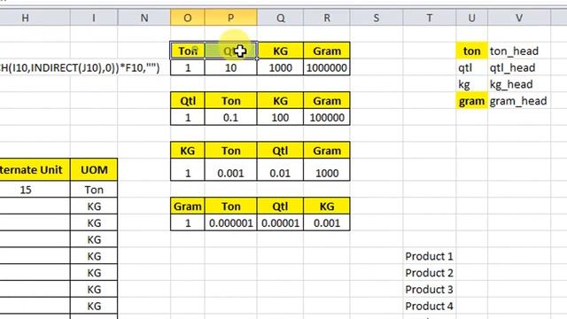Viewport: 567px width, 319px height.
Task: Select column I header
Action: point(94,18)
